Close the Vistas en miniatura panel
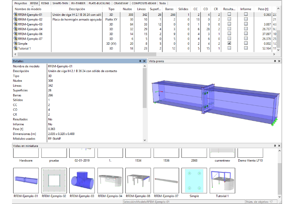This screenshot has width=294, height=204. (x=279, y=146)
